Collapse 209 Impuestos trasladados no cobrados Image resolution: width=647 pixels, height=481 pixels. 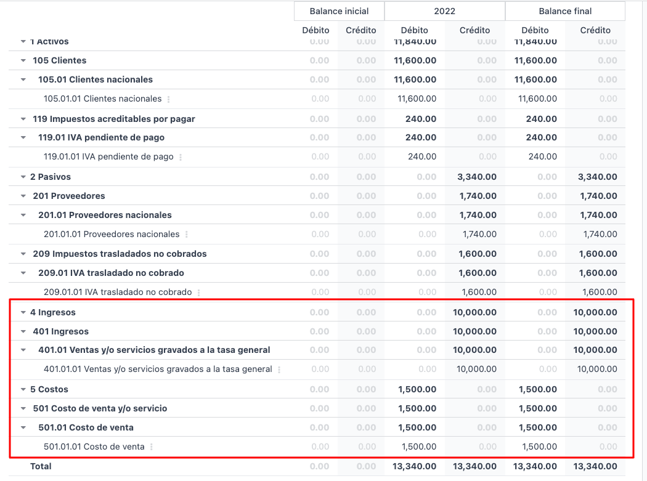[x=23, y=254]
